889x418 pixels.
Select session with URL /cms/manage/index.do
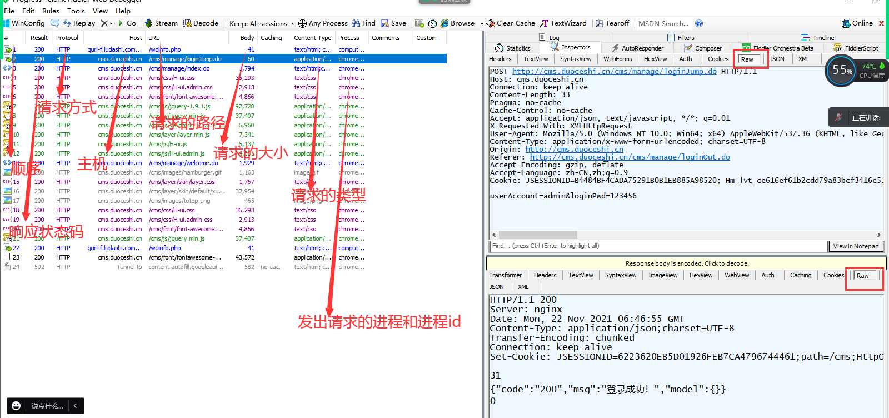[x=224, y=68]
